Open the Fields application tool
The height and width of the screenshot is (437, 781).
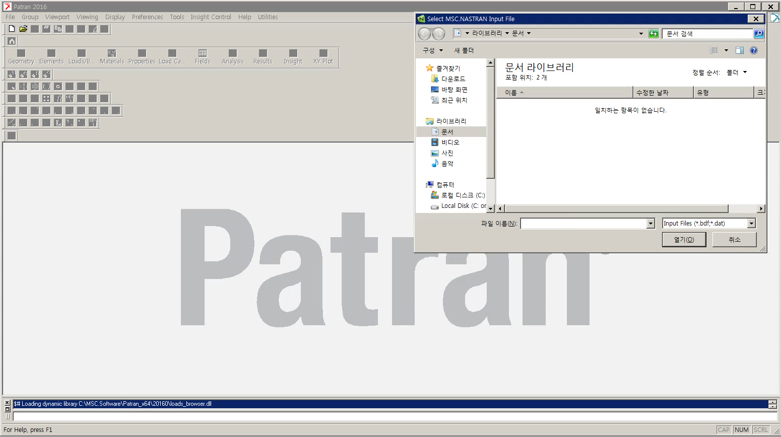click(203, 57)
